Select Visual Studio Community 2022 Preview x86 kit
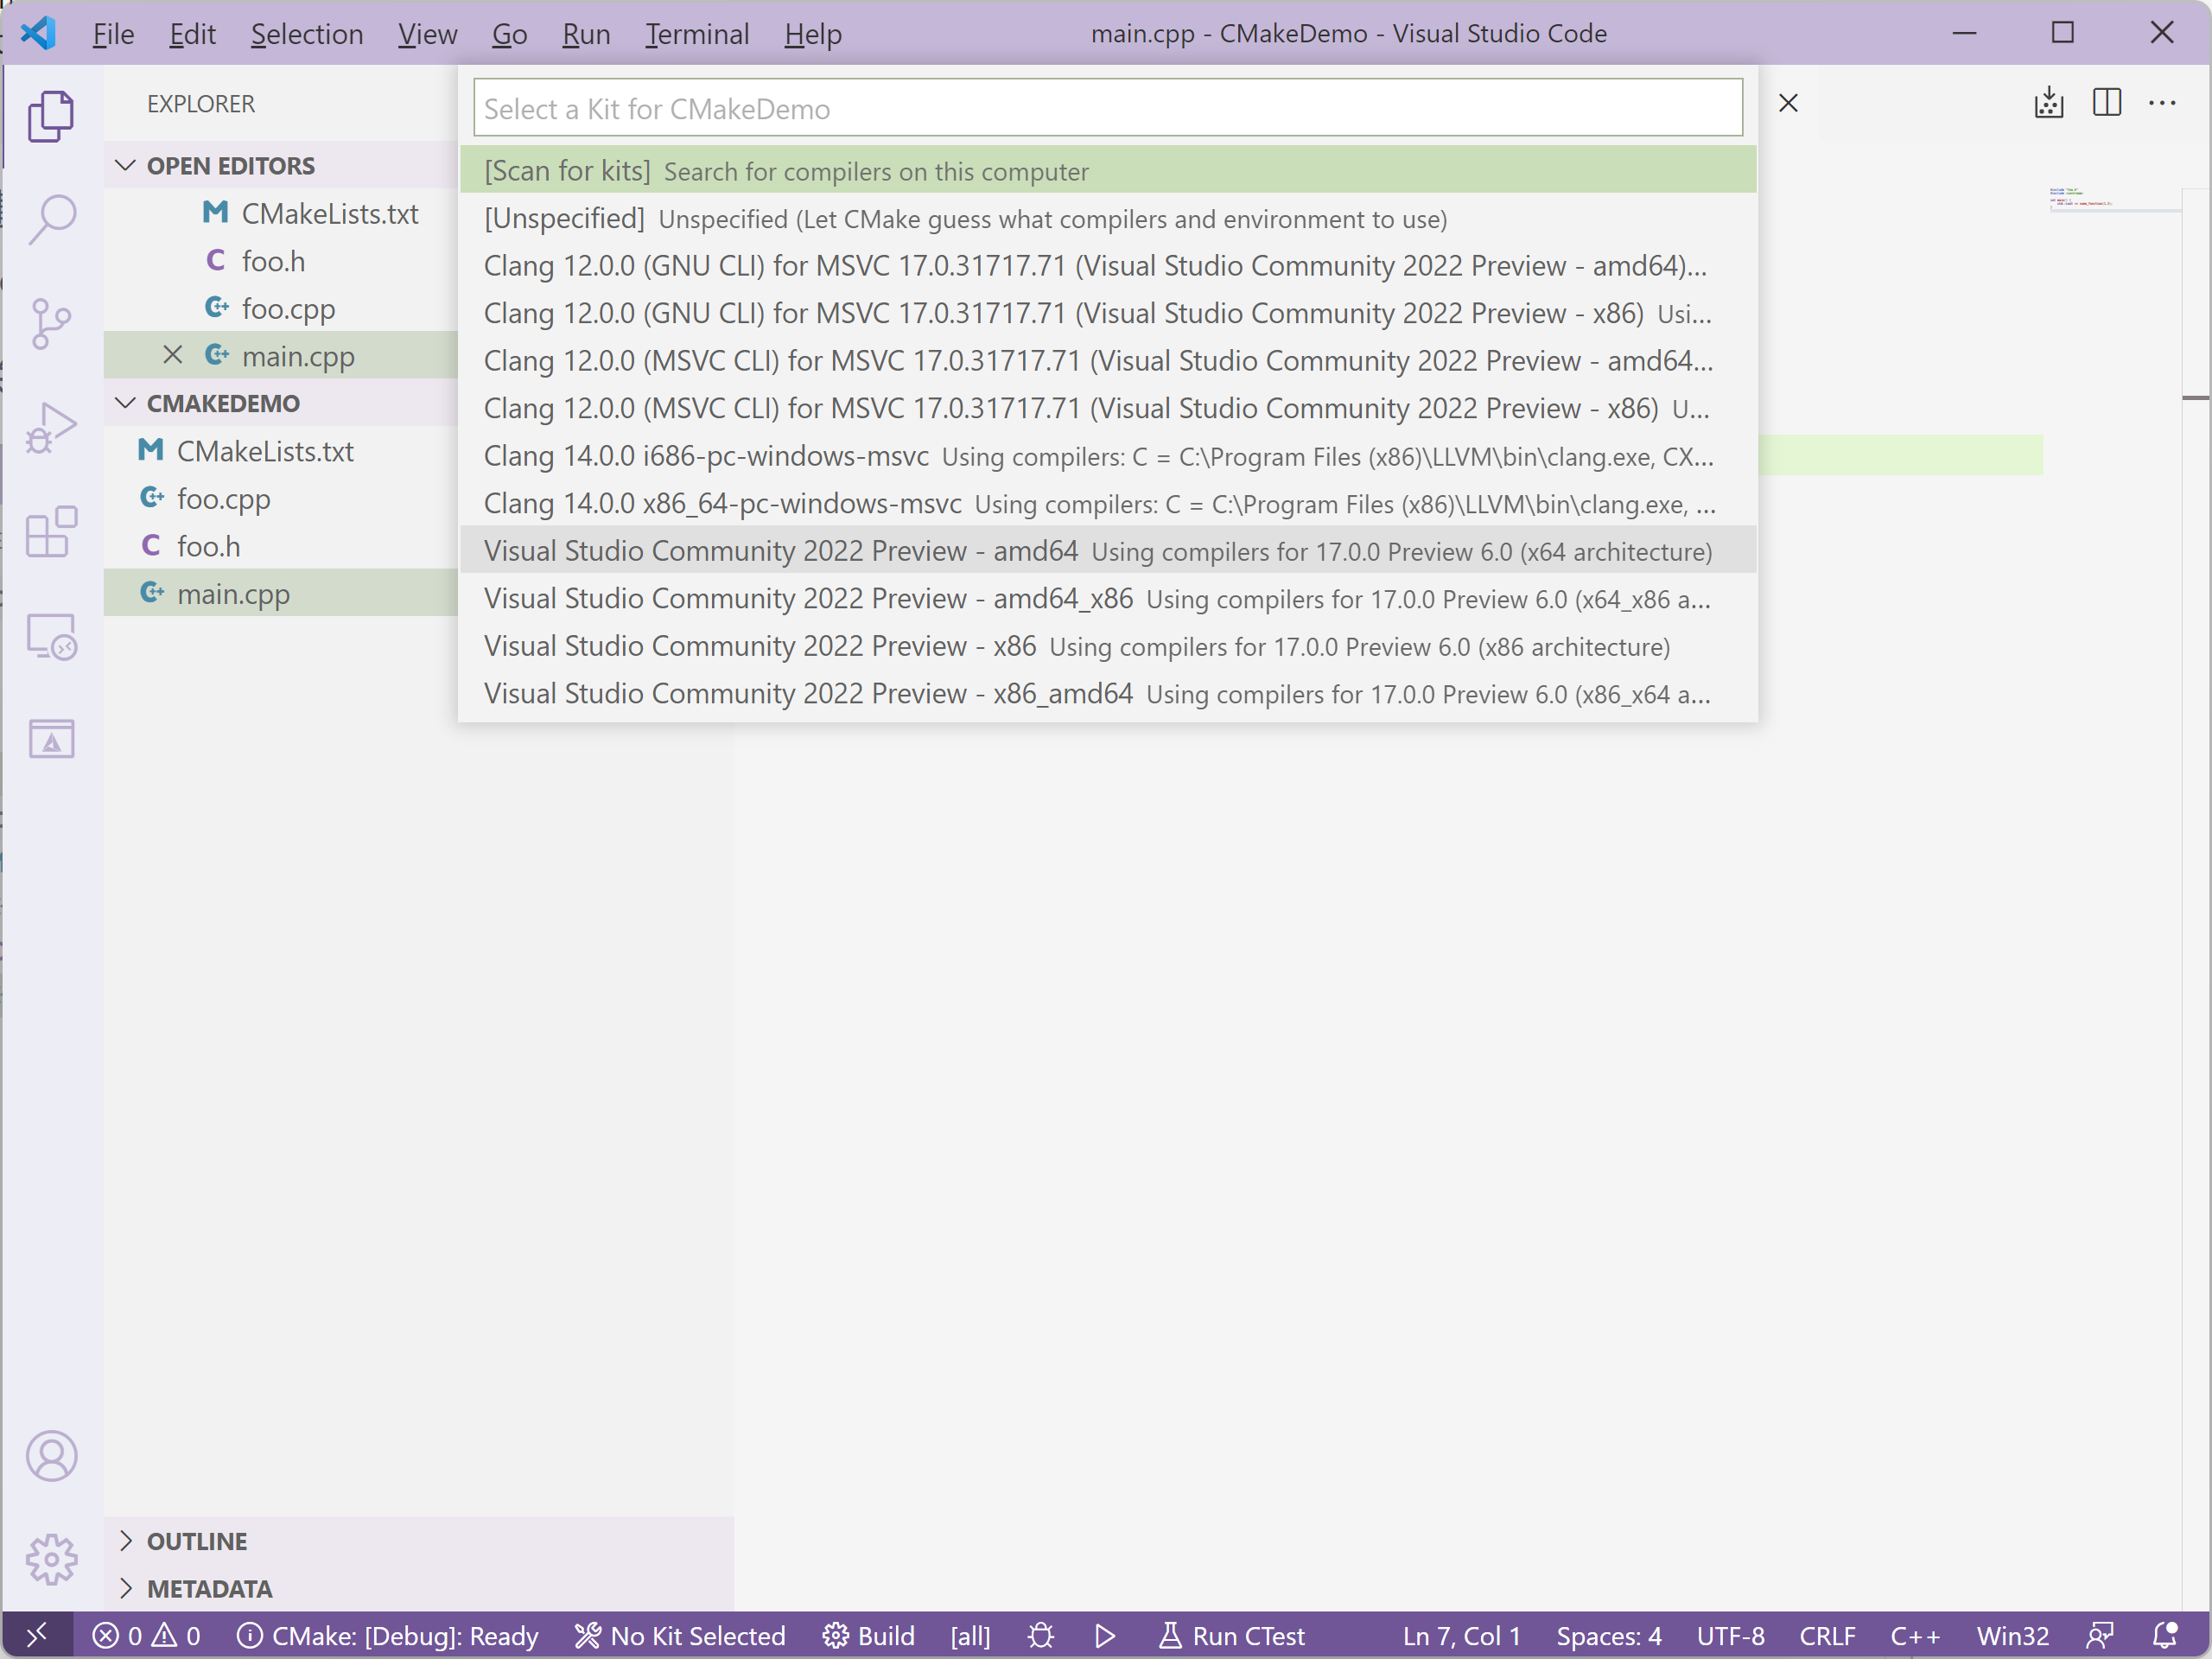 (x=1108, y=645)
